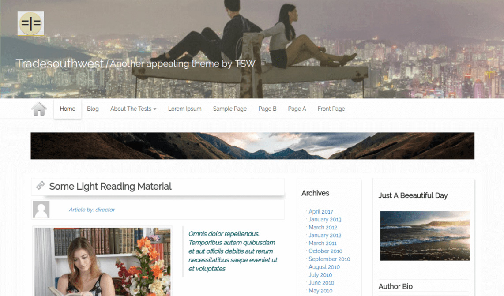
Task: Navigate to Page B
Action: click(267, 109)
